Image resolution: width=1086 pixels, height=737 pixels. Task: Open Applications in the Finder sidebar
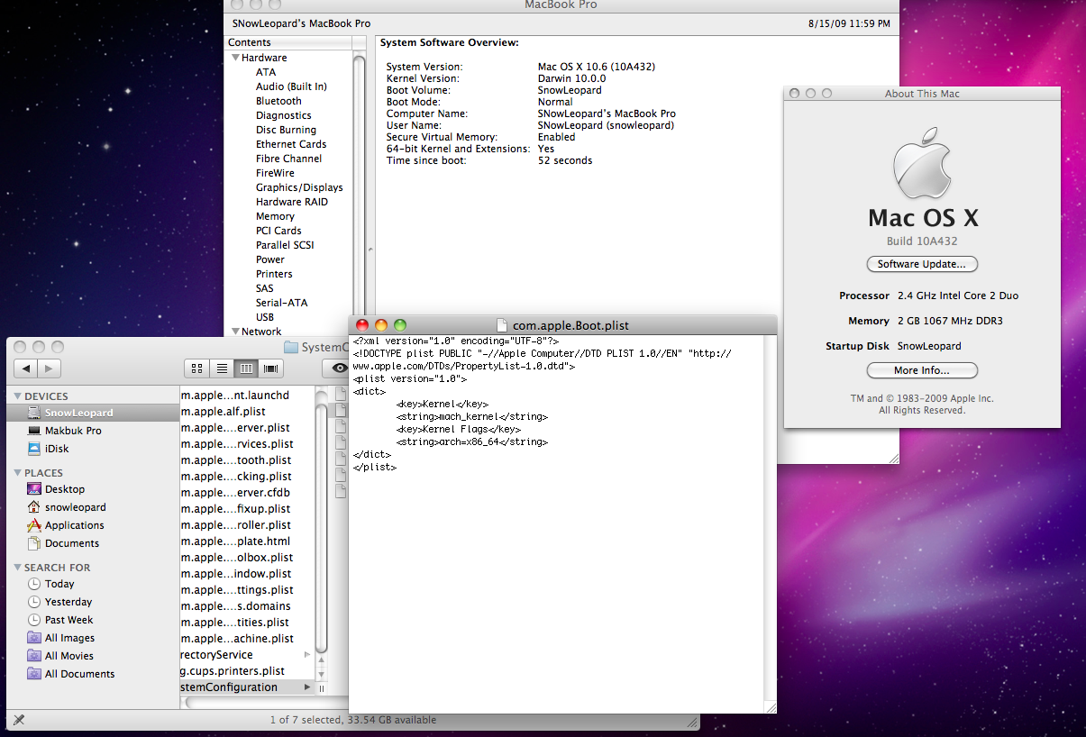click(x=74, y=525)
